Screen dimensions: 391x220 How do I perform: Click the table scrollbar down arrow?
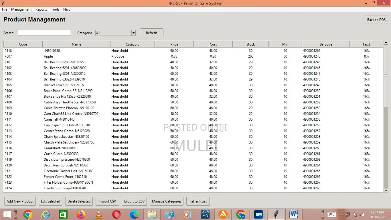pyautogui.click(x=386, y=190)
